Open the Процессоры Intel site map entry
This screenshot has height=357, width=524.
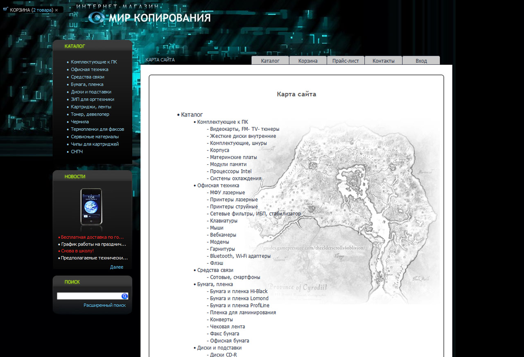[x=231, y=171]
